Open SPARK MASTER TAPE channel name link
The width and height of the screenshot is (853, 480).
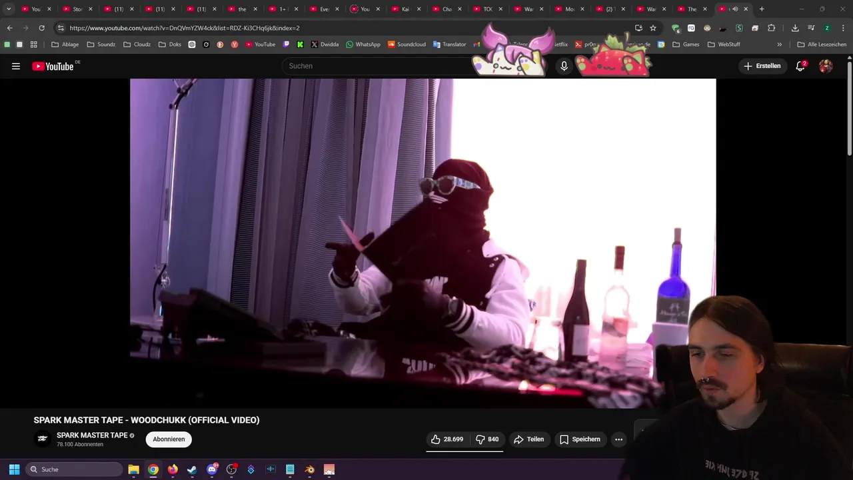92,435
